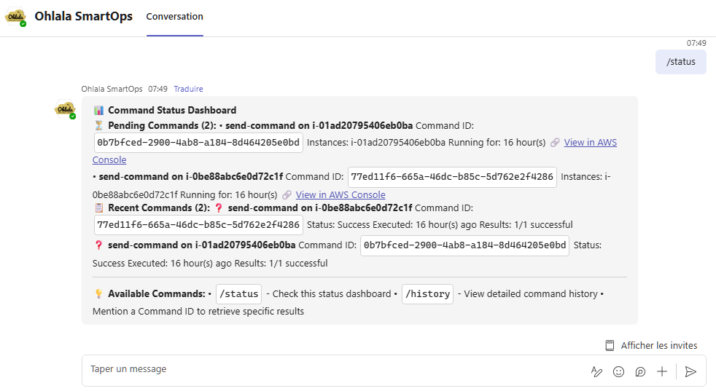
Task: Click the /status command code chip
Action: coord(239,294)
